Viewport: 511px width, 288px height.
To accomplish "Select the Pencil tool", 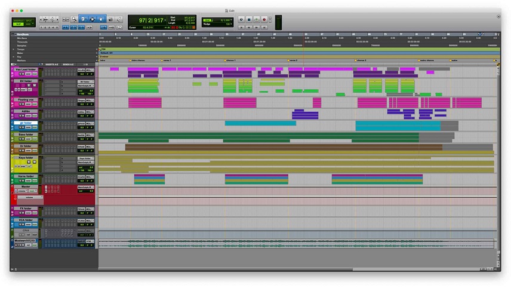I will click(119, 20).
